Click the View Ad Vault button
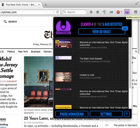The height and width of the screenshot is (128, 140). pos(101,32)
